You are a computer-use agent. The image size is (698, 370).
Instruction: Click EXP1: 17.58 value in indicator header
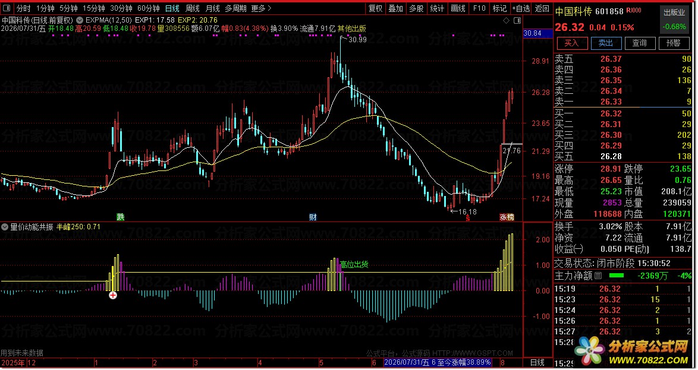point(155,20)
